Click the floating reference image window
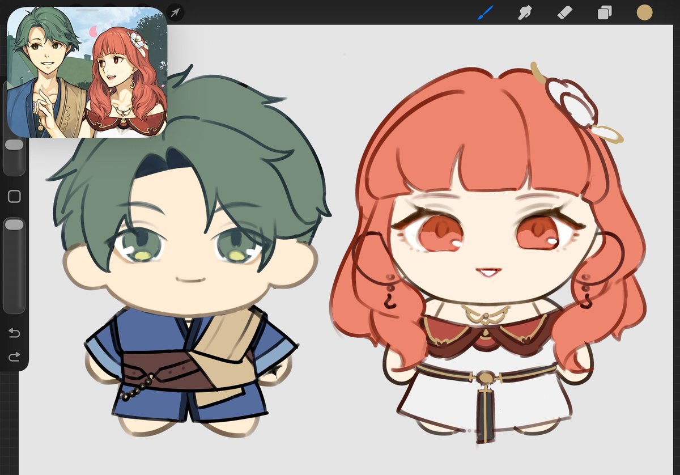The image size is (680, 475). (87, 72)
